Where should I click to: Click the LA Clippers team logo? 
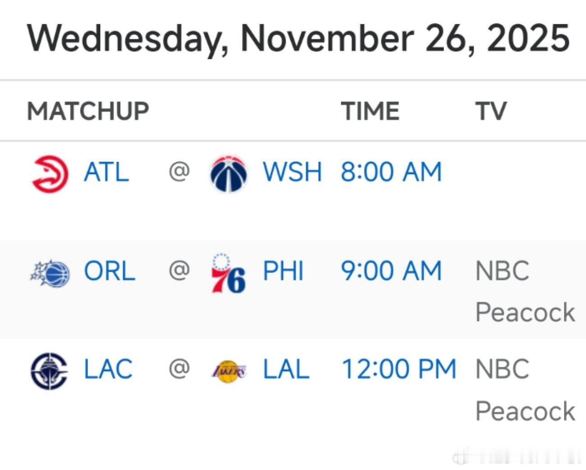(x=49, y=371)
